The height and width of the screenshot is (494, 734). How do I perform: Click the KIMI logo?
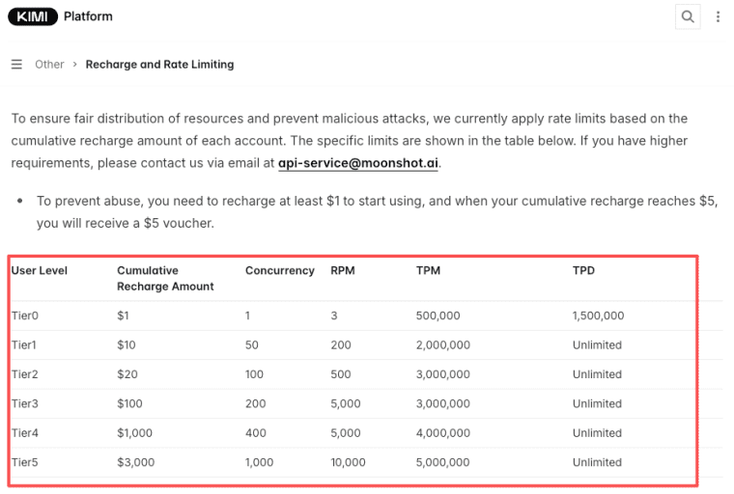[x=32, y=16]
